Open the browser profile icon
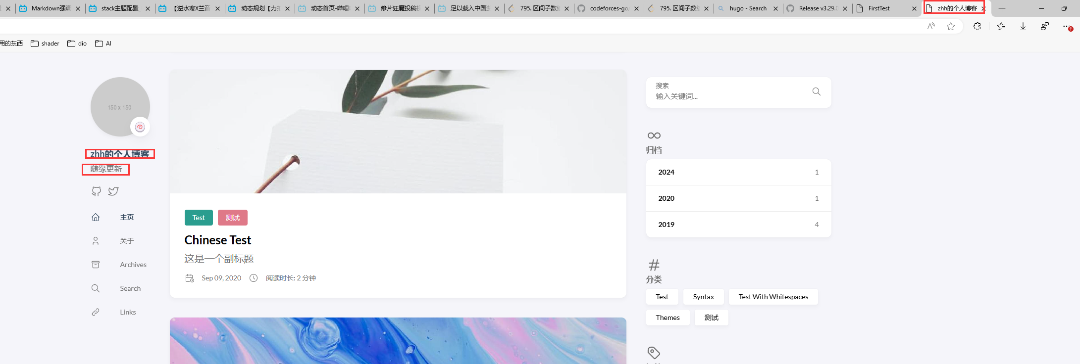1080x364 pixels. [1045, 26]
